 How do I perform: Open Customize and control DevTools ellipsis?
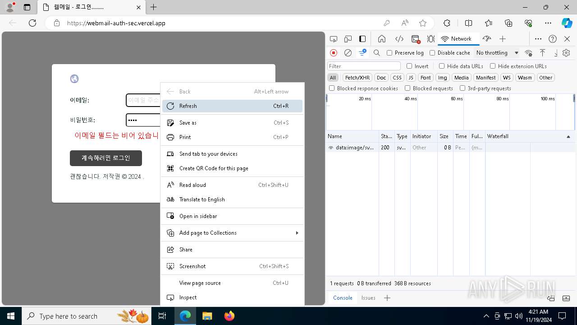coord(538,39)
